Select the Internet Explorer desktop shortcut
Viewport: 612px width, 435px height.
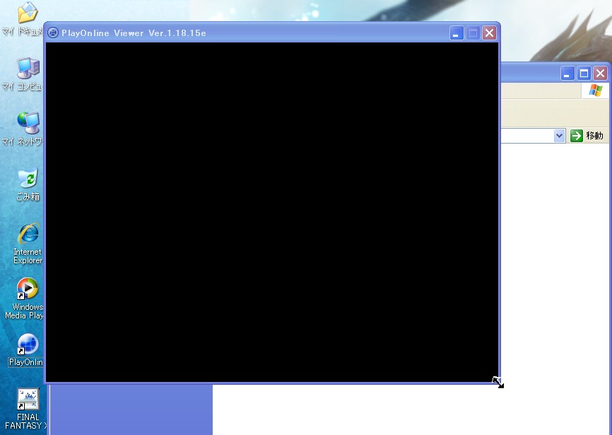click(x=28, y=235)
